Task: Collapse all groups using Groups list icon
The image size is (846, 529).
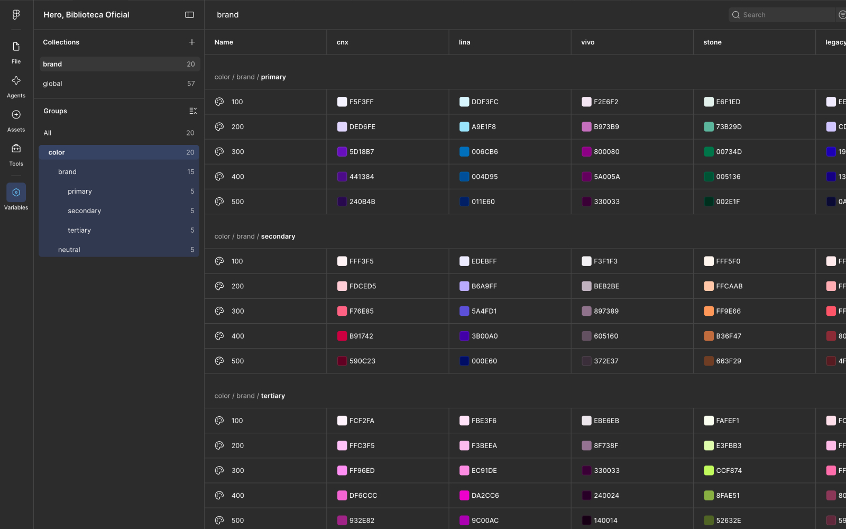Action: pyautogui.click(x=193, y=111)
